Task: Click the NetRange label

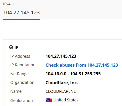Action: (19, 74)
